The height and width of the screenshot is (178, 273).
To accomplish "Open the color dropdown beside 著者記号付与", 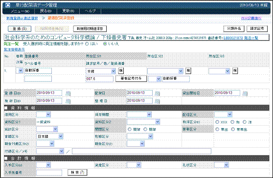I will tap(155, 79).
